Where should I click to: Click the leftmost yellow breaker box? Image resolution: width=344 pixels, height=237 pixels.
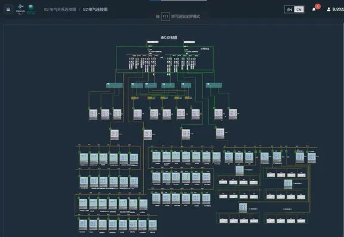coord(133,98)
